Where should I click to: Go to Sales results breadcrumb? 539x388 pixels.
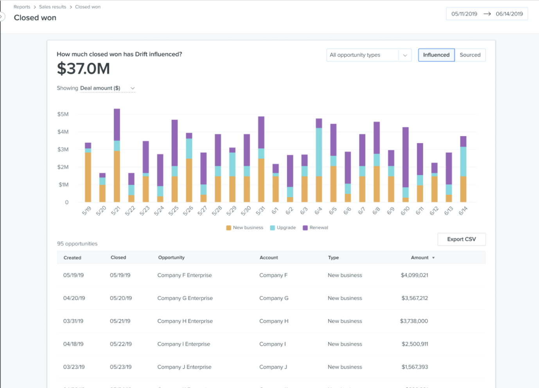tap(52, 7)
